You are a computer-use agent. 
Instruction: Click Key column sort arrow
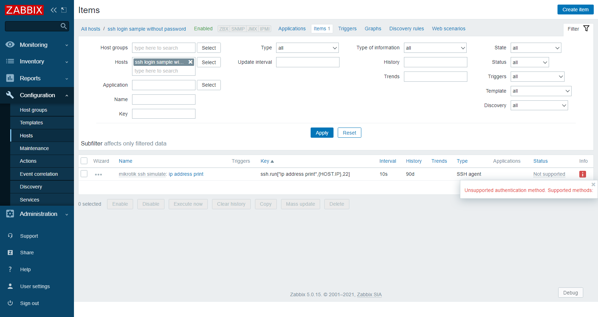272,161
